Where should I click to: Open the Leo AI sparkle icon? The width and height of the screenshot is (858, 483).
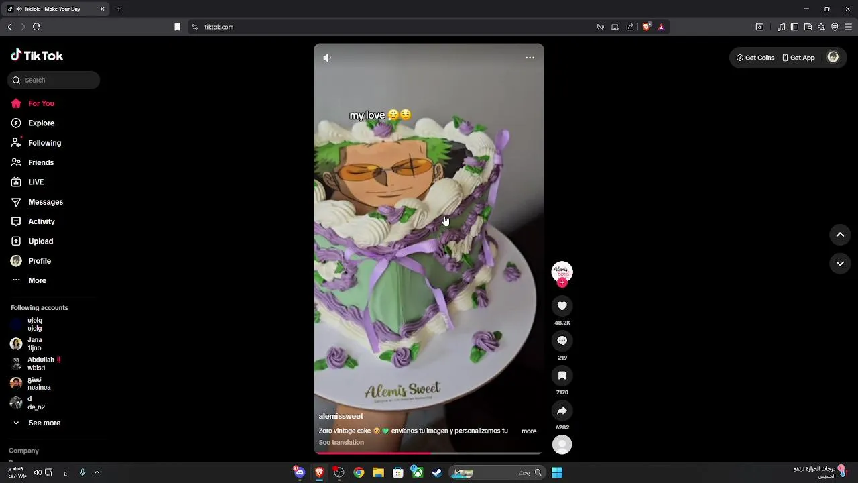click(821, 27)
